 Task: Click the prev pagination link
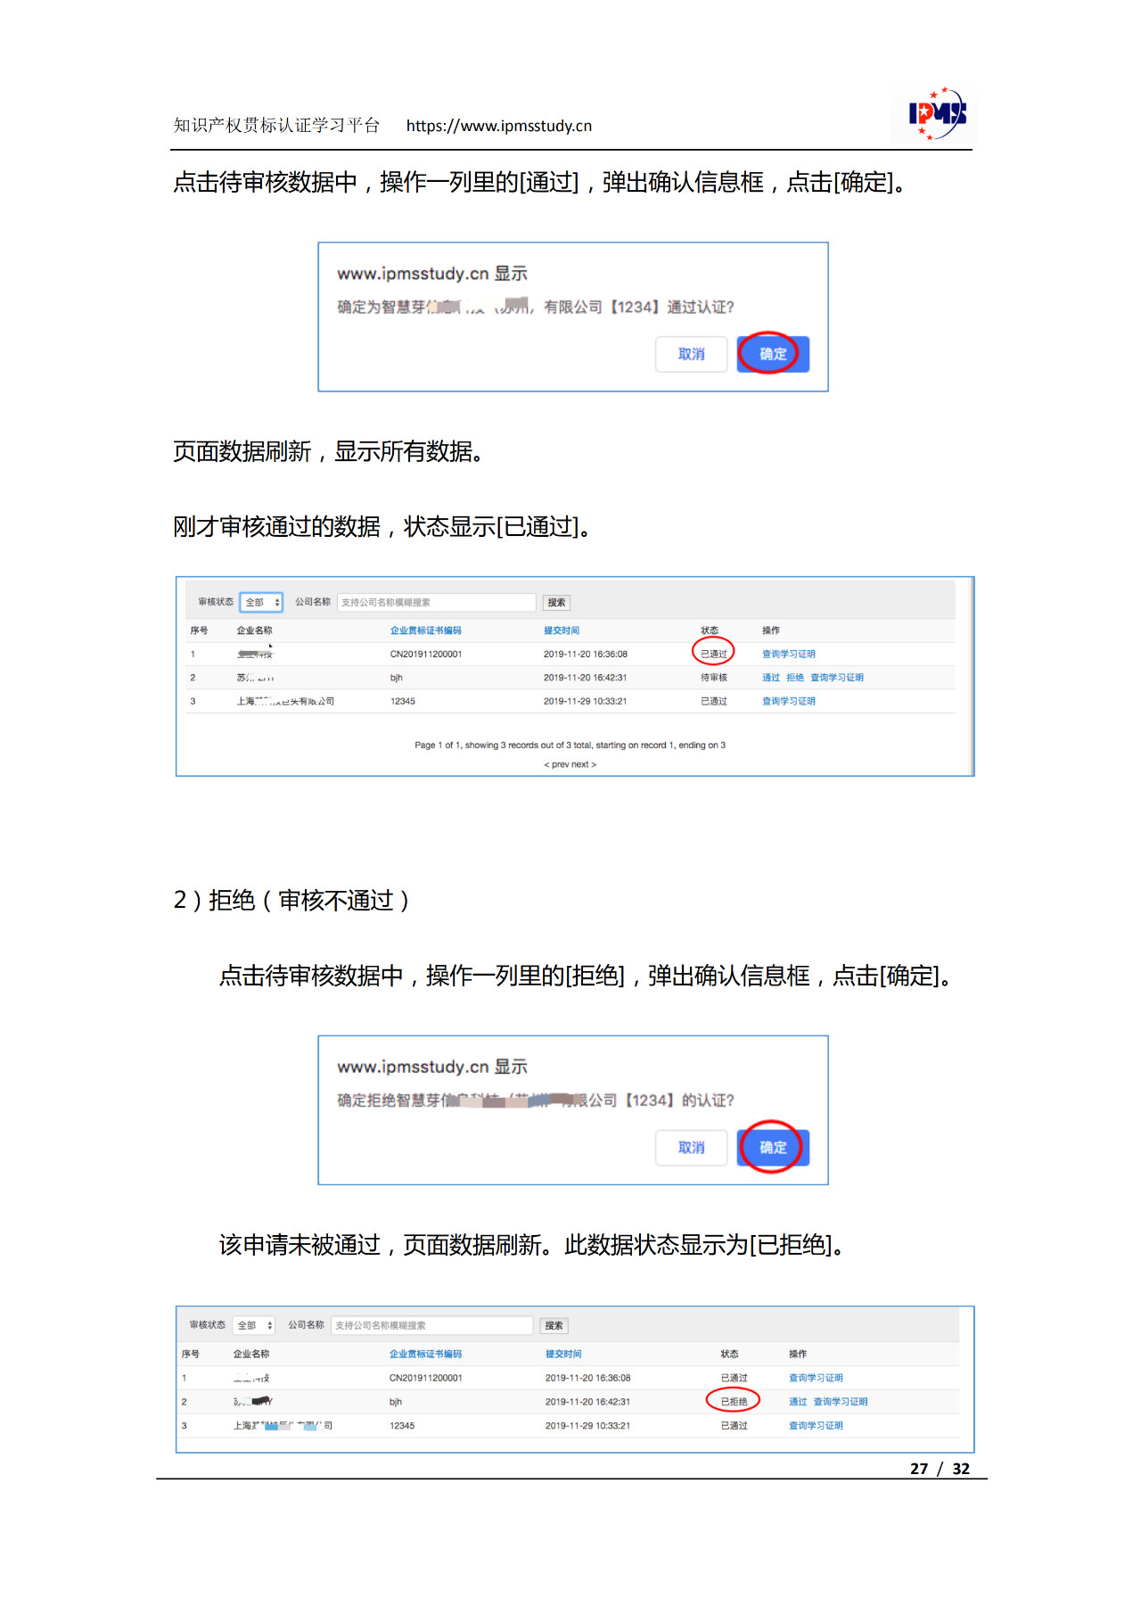558,764
